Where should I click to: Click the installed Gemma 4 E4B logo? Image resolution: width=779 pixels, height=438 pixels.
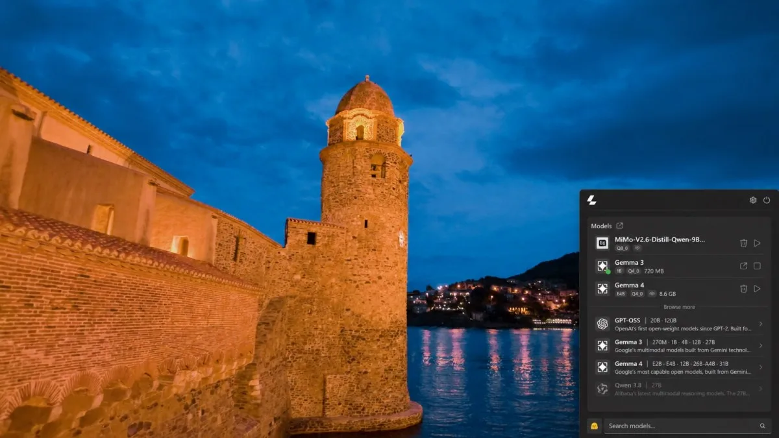[602, 288]
